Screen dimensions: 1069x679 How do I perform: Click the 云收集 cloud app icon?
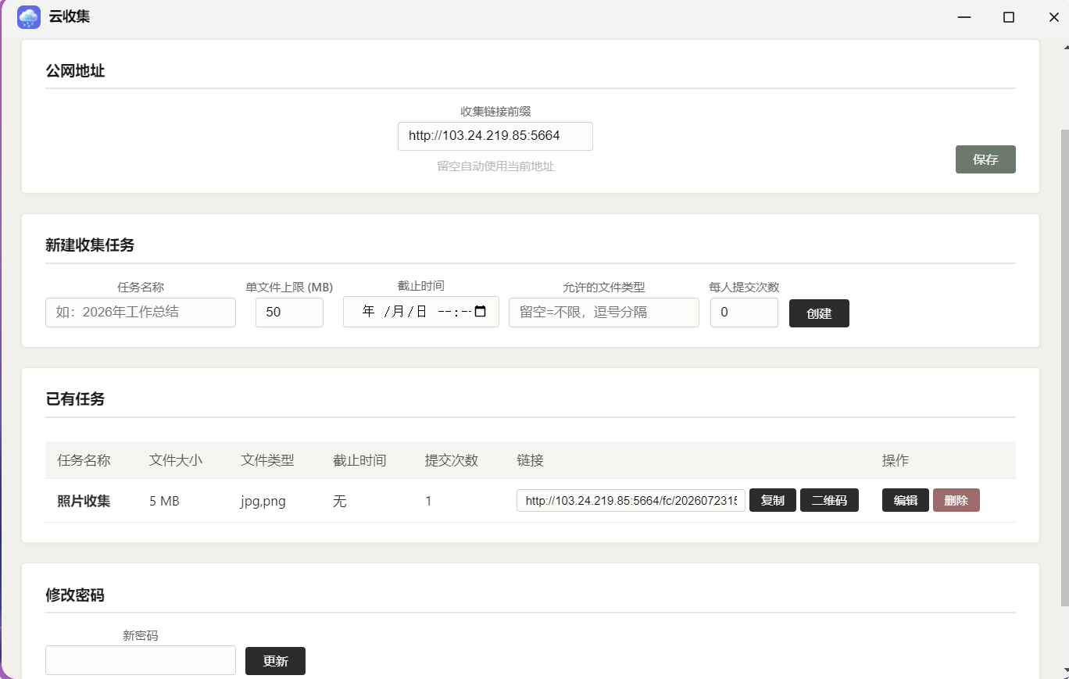pyautogui.click(x=29, y=17)
